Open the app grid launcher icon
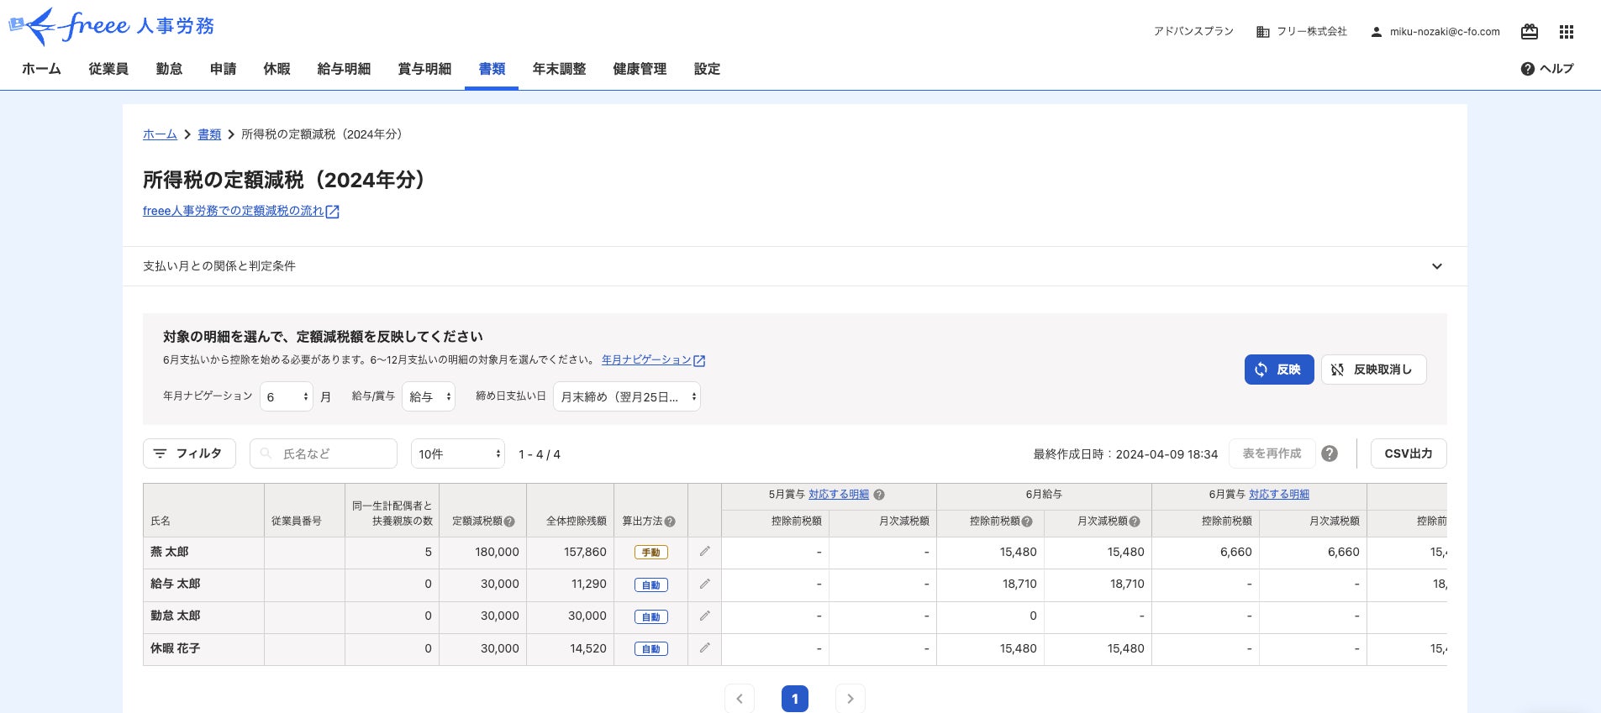The image size is (1601, 713). (1566, 32)
